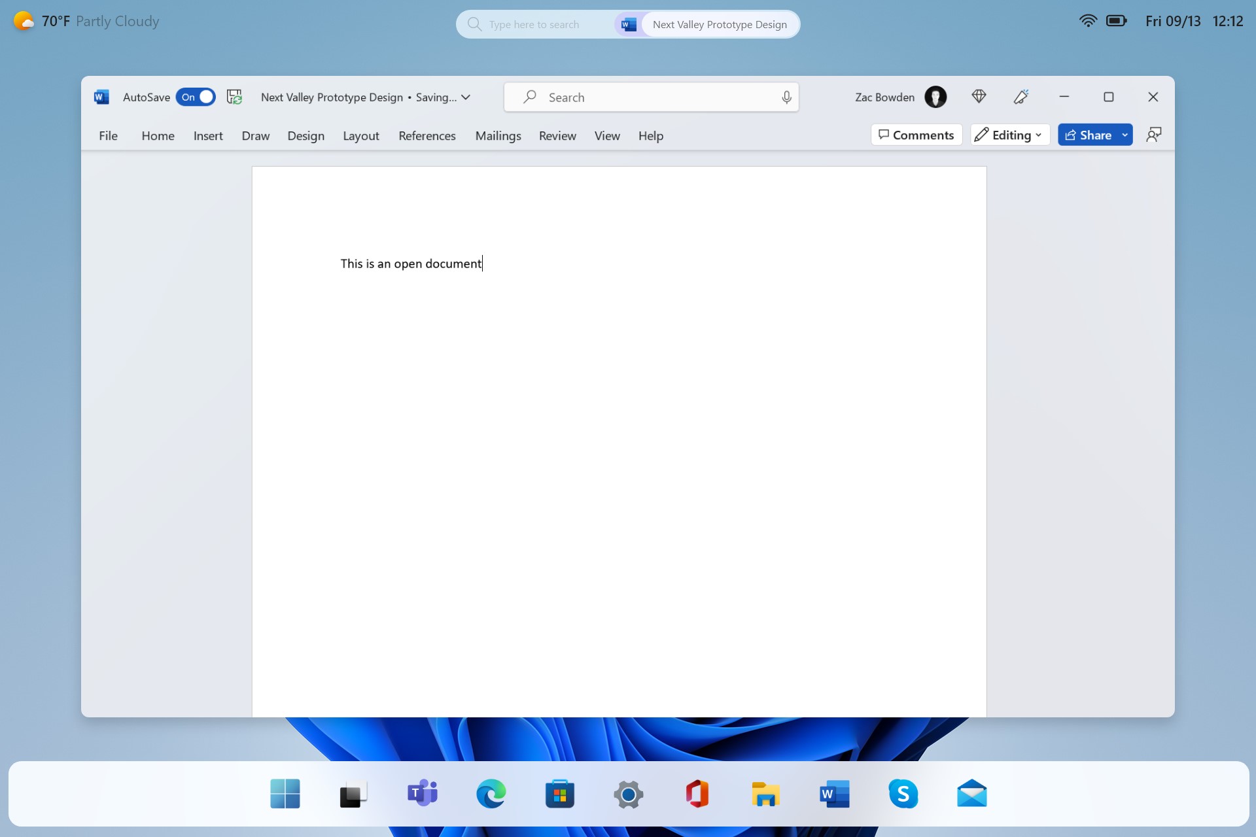
Task: Click the people sharing icon below the Share button
Action: (x=1153, y=134)
